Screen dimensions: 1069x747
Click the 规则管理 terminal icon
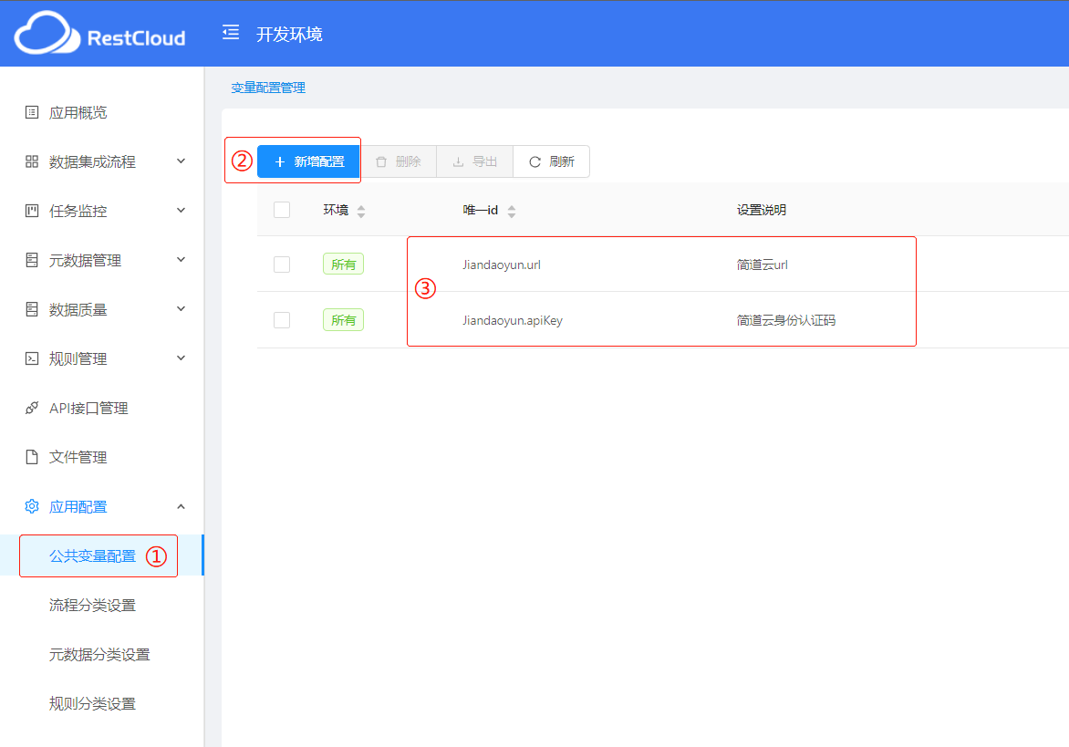coord(32,359)
